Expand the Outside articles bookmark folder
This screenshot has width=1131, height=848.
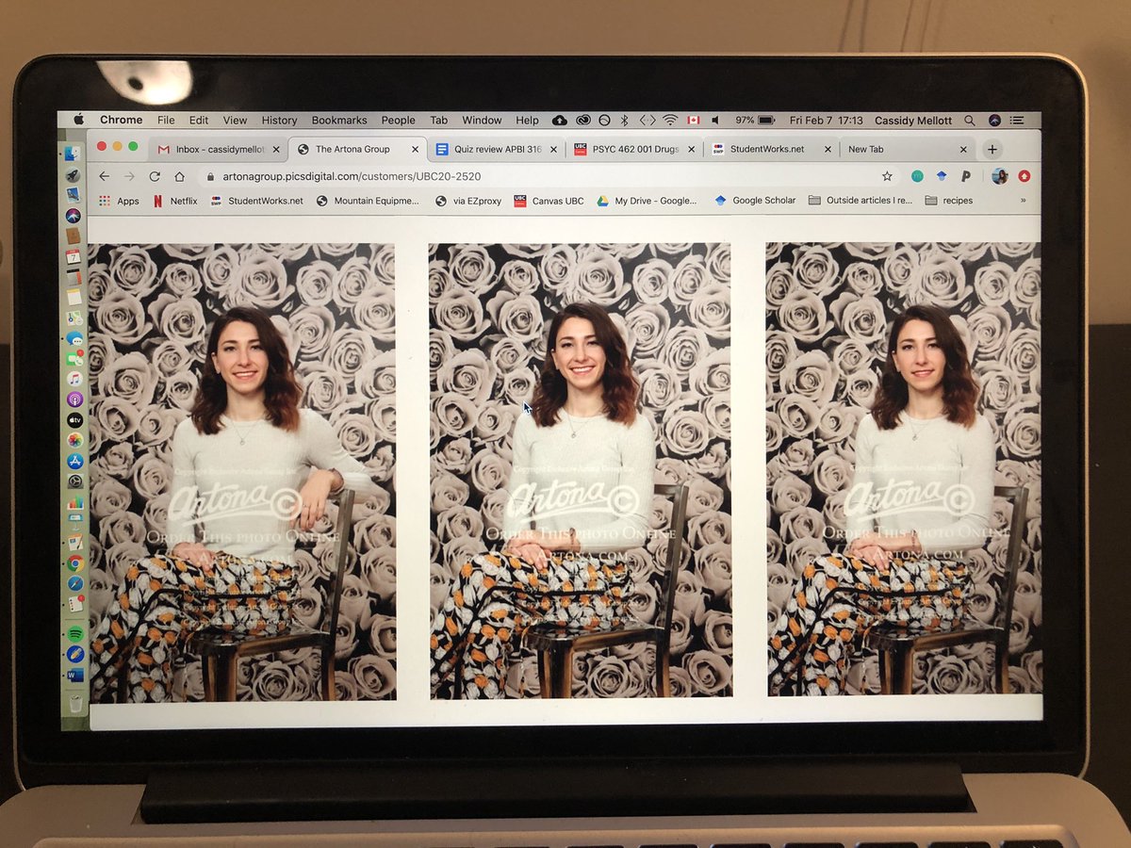(861, 200)
